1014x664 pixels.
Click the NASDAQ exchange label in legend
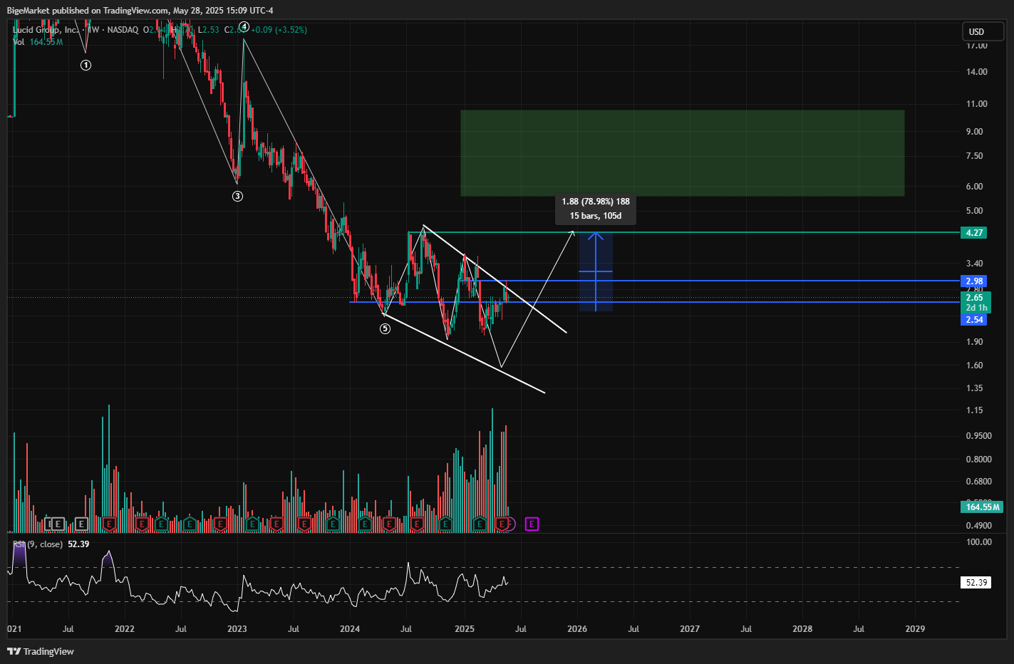pyautogui.click(x=122, y=30)
